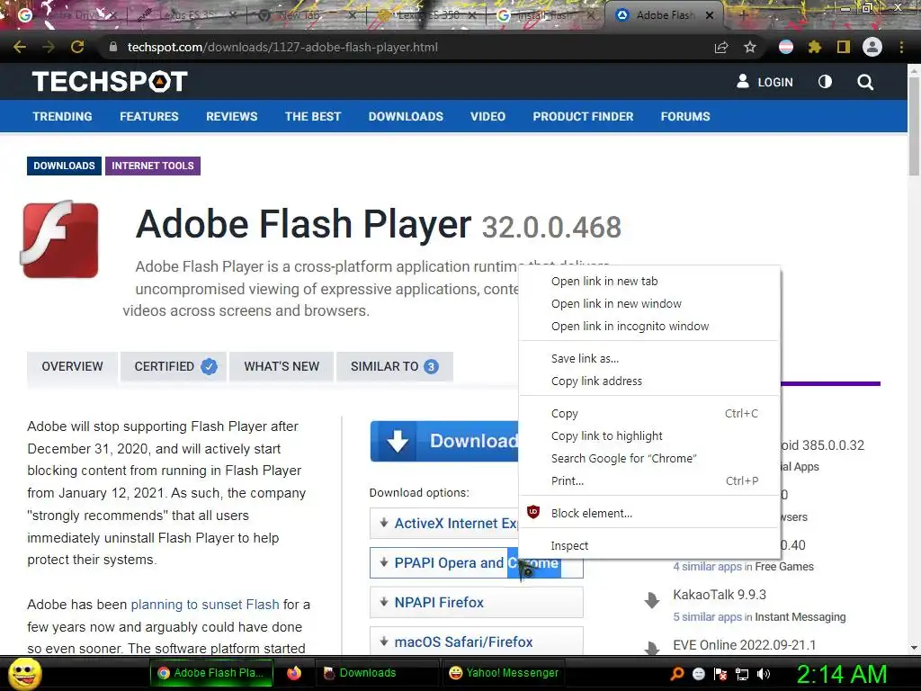This screenshot has height=691, width=921.
Task: Open the VIDEO nav item
Action: pos(488,116)
